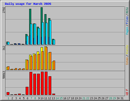This screenshot has height=101, width=130.
Task: Click the orange sites bar for day 13
Action: pyautogui.click(x=54, y=65)
